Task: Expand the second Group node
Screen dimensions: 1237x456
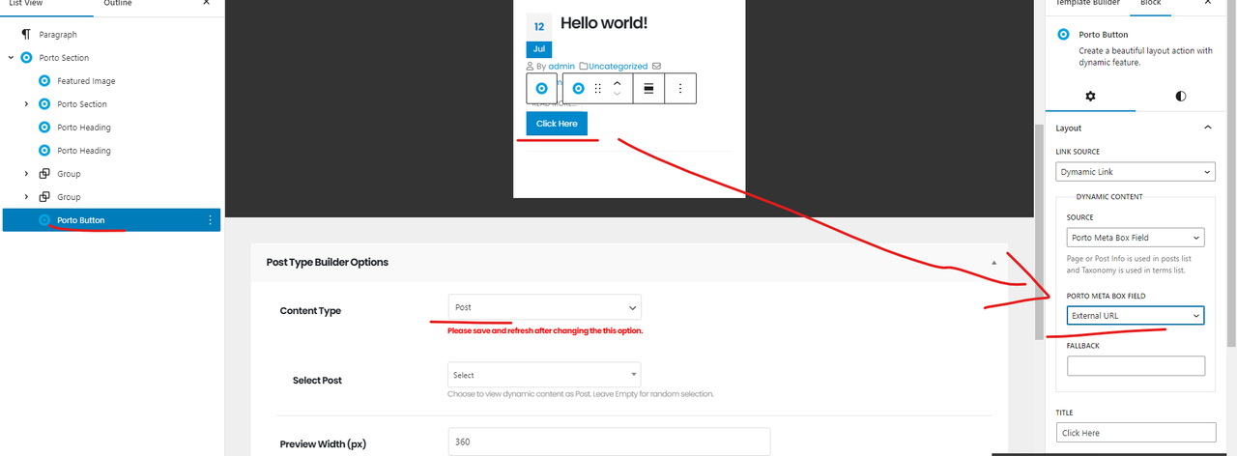Action: click(x=27, y=197)
